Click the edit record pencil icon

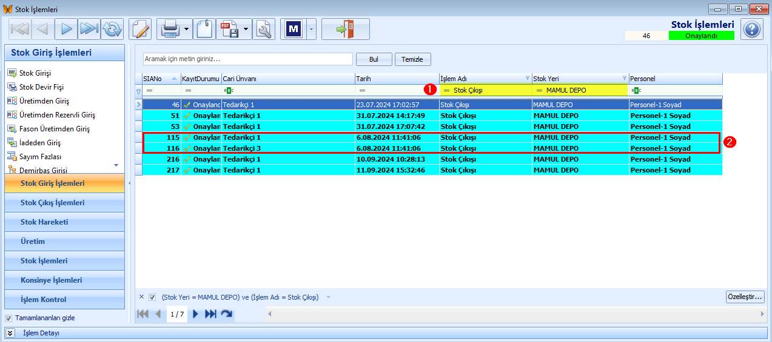[140, 28]
